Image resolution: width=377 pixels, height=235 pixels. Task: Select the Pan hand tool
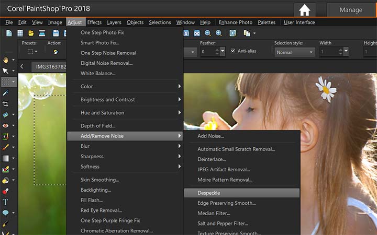pyautogui.click(x=6, y=60)
